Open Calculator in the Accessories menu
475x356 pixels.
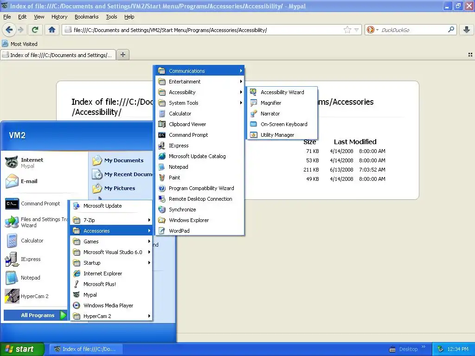click(x=200, y=114)
